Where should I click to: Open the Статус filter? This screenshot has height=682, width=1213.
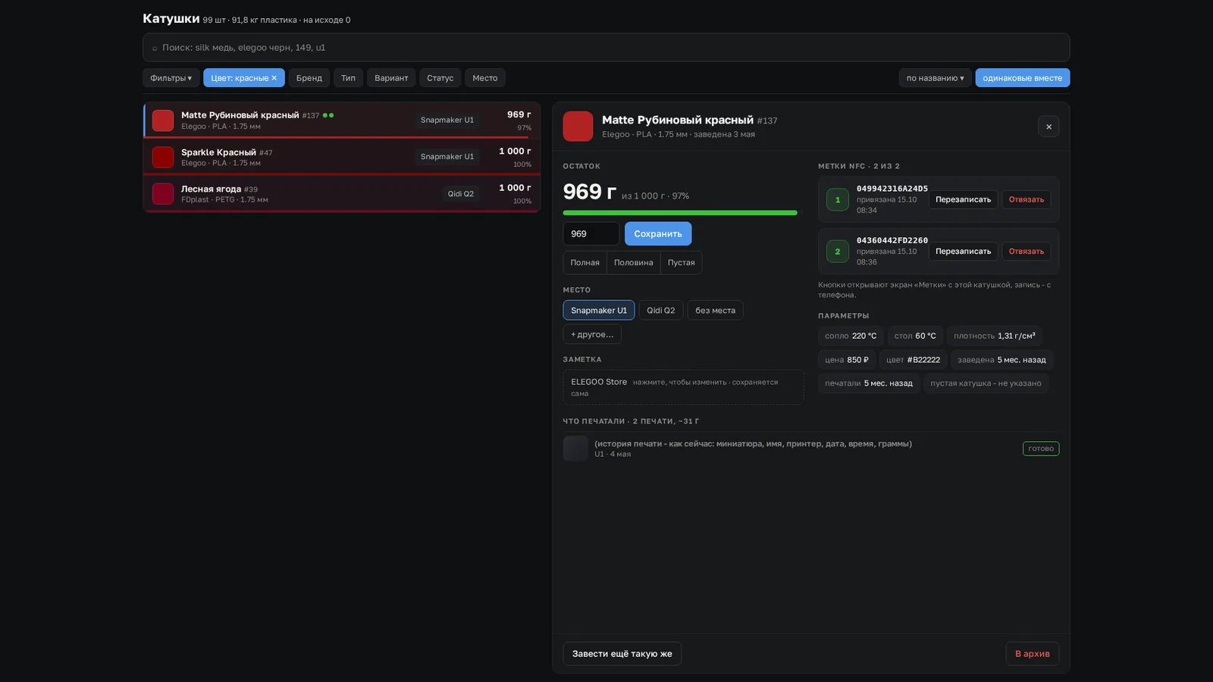(440, 78)
